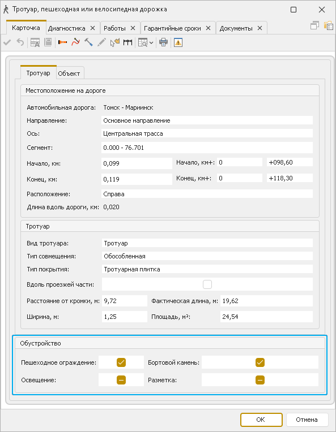Open dropdown arrow beside table search icon
Screen dimensions: 336x432
[x=151, y=43]
